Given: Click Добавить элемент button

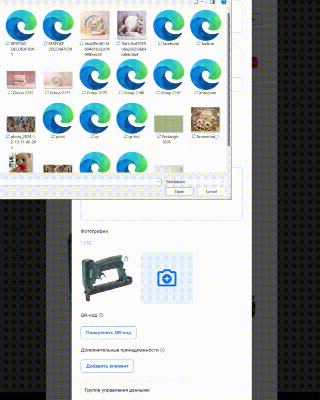Looking at the screenshot, I should 107,366.
